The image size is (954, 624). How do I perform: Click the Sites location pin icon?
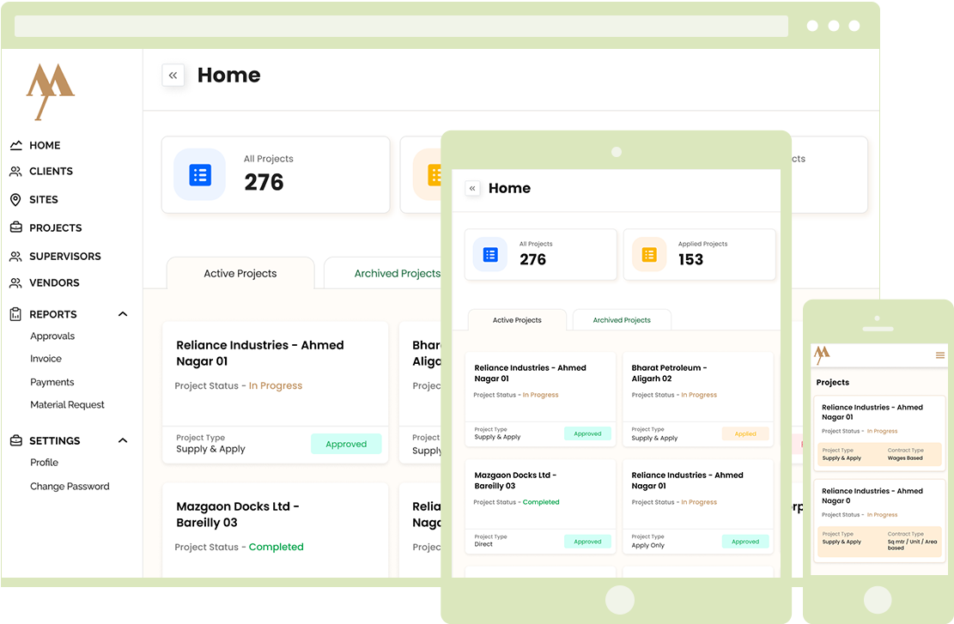(x=15, y=200)
